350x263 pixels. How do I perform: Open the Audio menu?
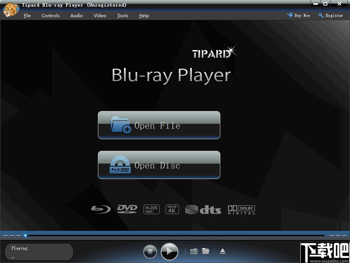point(77,16)
